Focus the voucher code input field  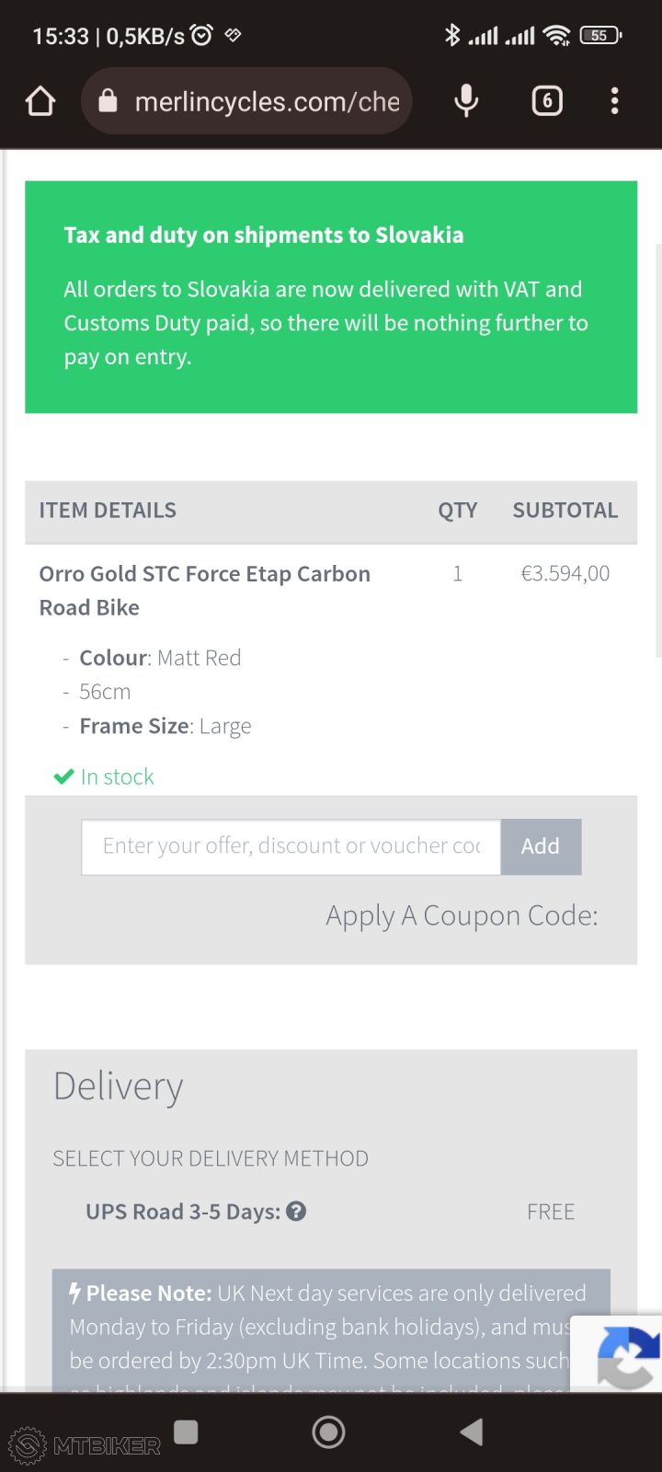click(291, 846)
